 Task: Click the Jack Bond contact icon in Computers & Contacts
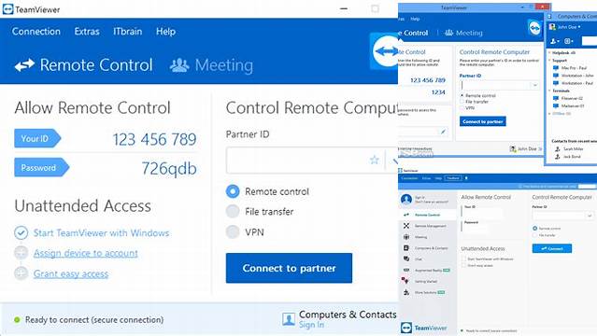(558, 157)
